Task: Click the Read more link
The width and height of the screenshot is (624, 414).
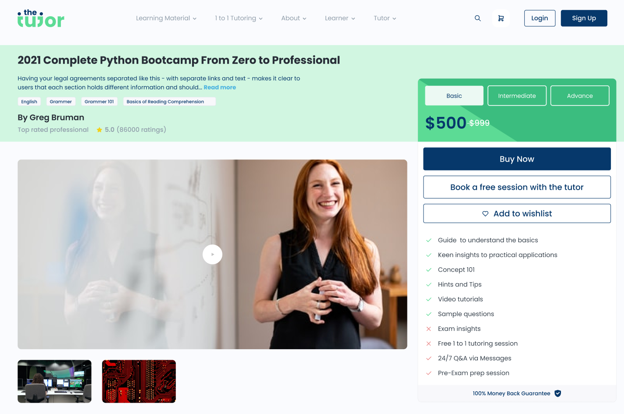Action: pos(220,88)
